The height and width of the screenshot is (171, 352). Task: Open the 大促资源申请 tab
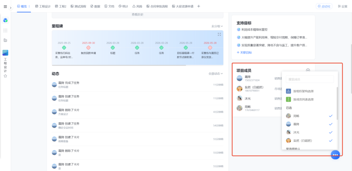tap(183, 6)
